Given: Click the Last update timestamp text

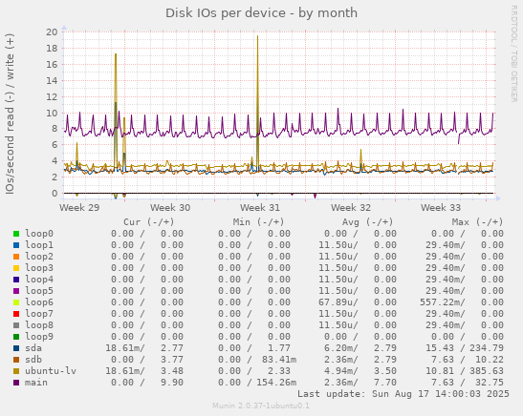Looking at the screenshot, I should (403, 394).
